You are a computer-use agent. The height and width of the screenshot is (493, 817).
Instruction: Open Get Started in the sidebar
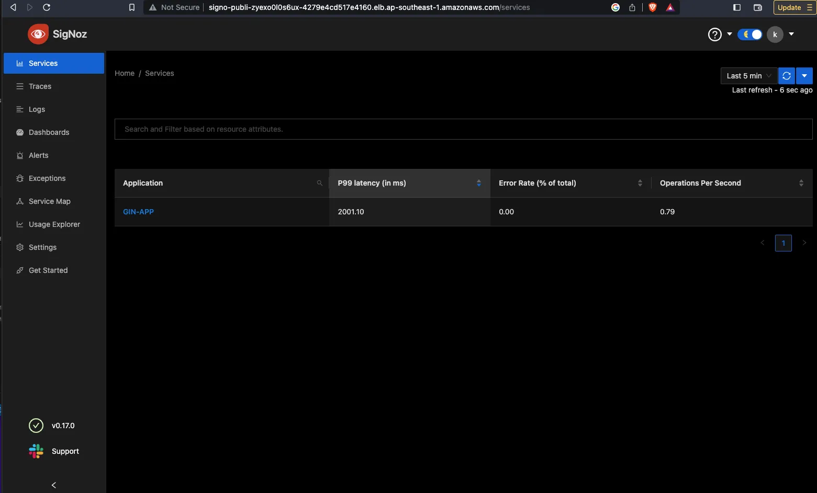pyautogui.click(x=54, y=270)
